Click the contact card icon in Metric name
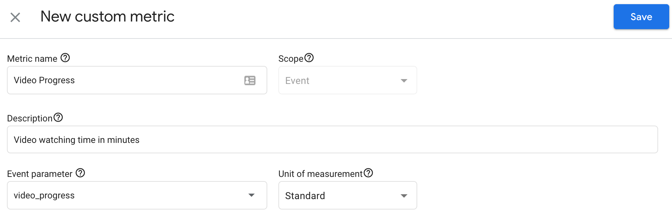672x222 pixels. [x=249, y=80]
